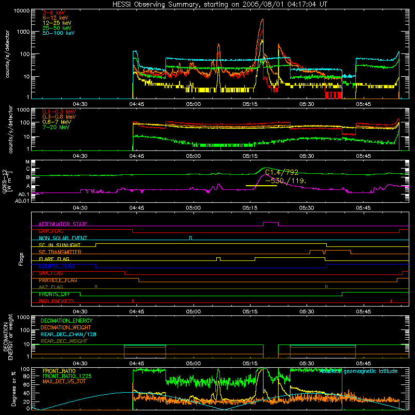This screenshot has width=415, height=415.
Task: Click the ECLIPSE_FLAG label
Action: (x=57, y=266)
